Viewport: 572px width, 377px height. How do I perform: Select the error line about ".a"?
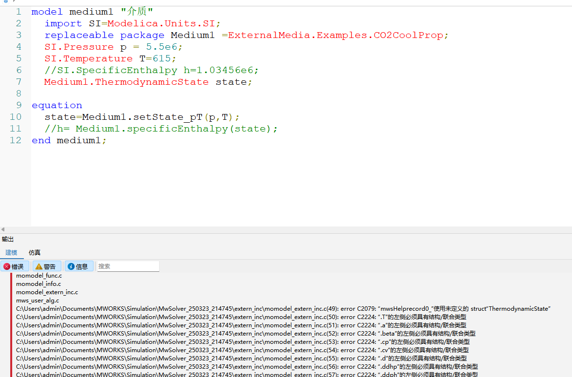point(241,325)
